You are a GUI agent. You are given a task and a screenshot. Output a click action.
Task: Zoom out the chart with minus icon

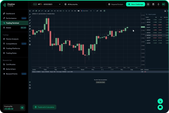tap(94, 11)
